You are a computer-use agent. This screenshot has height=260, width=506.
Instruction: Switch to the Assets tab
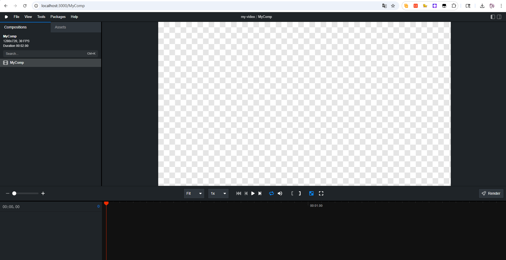pos(60,27)
